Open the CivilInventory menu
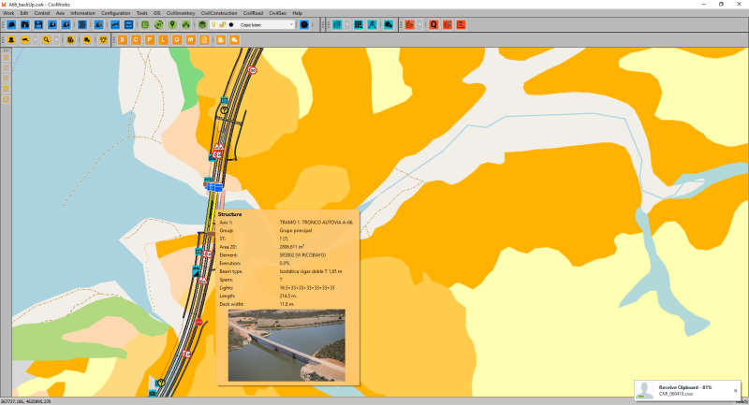Image resolution: width=749 pixels, height=405 pixels. coord(179,13)
